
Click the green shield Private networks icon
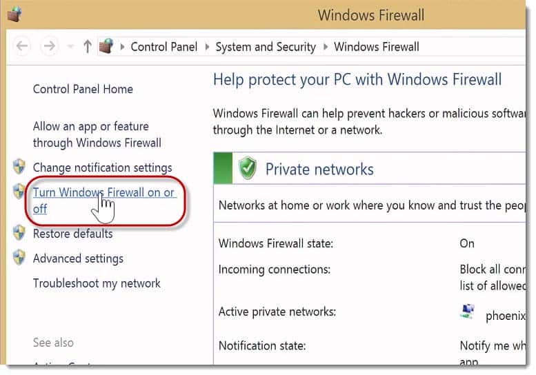coord(248,168)
